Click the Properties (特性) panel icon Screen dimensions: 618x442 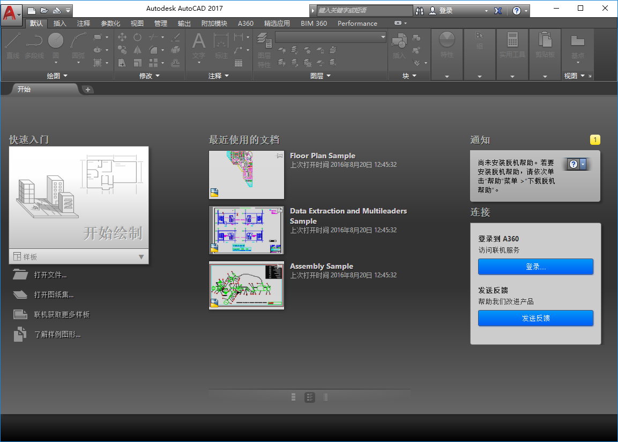447,46
